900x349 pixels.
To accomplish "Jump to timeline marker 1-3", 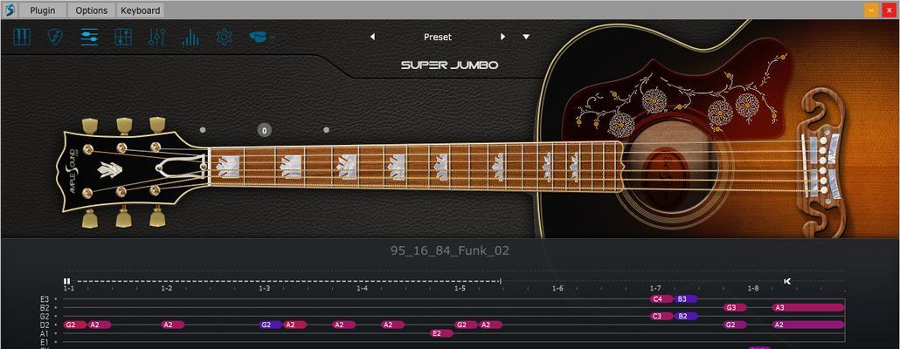I will (x=264, y=288).
